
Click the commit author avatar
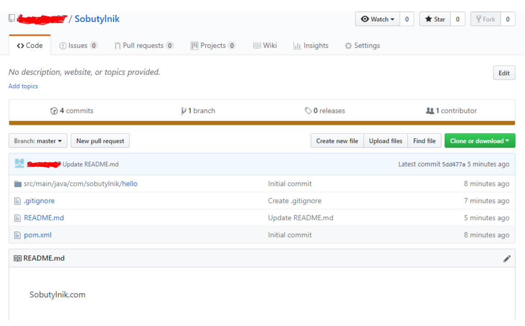point(19,164)
